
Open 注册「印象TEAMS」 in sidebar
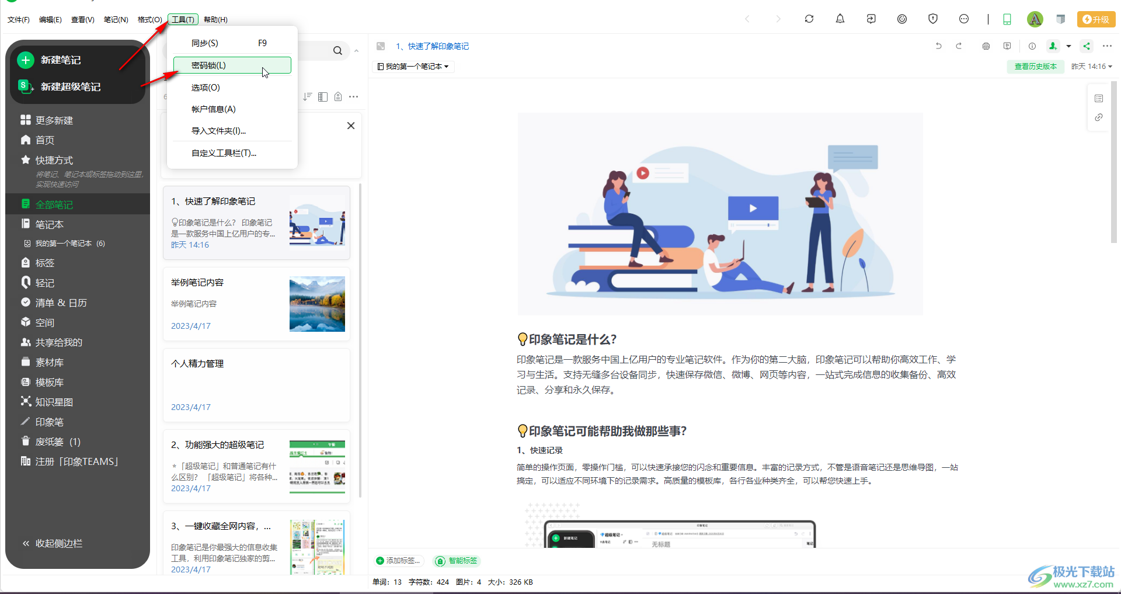tap(69, 461)
